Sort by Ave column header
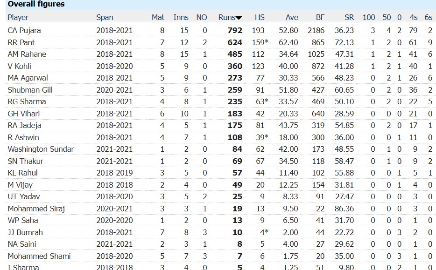 pos(292,17)
